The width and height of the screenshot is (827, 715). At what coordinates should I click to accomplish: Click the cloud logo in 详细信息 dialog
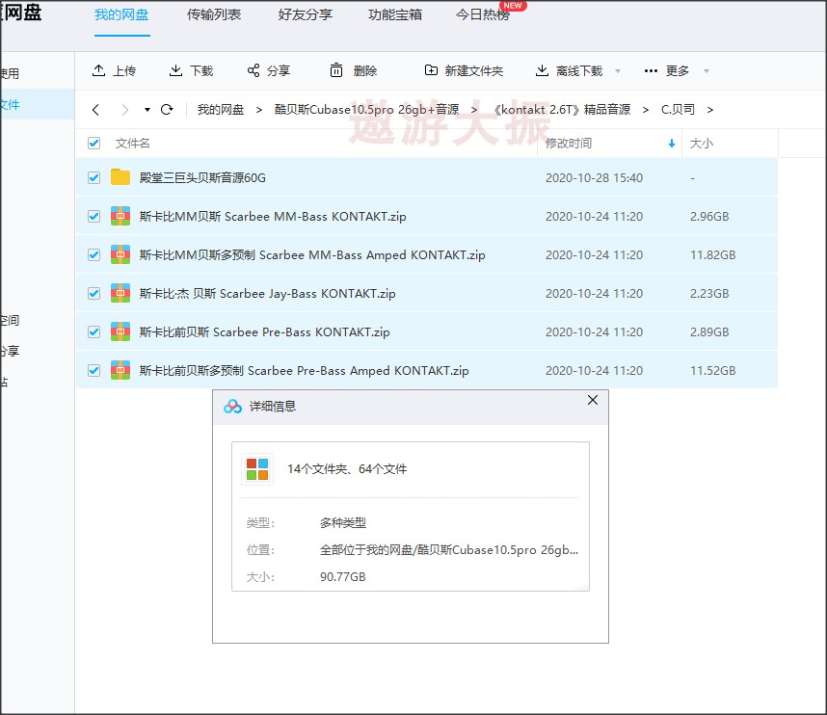(x=232, y=406)
